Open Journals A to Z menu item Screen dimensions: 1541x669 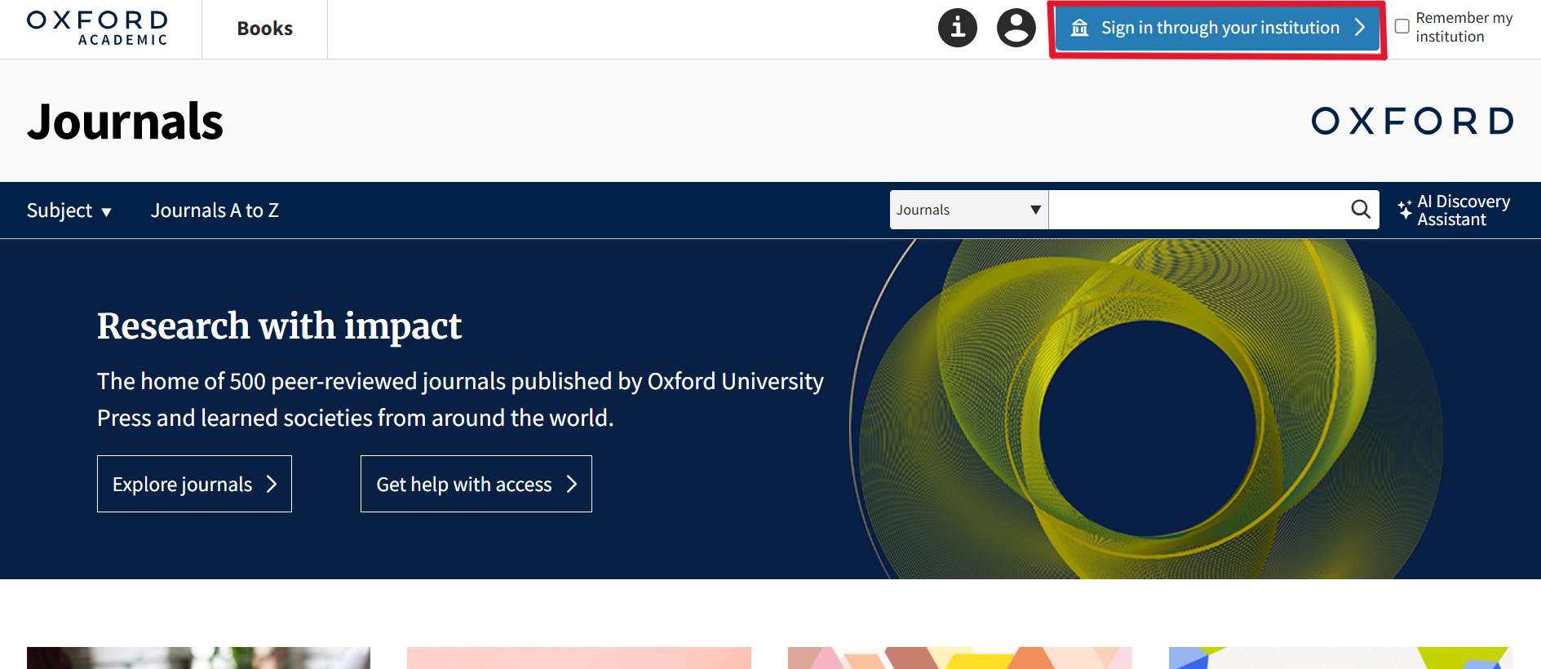[x=215, y=210]
